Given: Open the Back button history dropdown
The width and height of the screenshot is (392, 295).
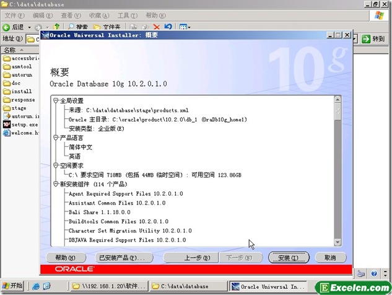Looking at the screenshot, I should [x=29, y=27].
